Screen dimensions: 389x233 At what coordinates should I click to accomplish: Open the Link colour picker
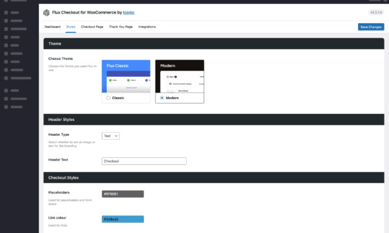(123, 219)
